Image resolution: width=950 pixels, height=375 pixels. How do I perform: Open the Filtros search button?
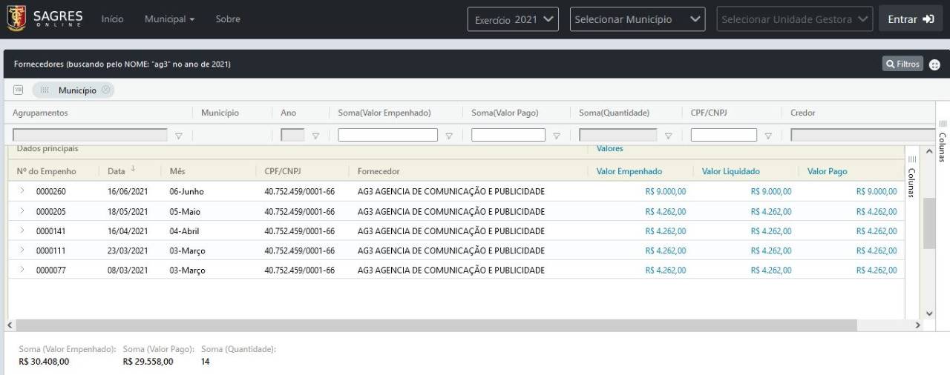click(x=902, y=64)
